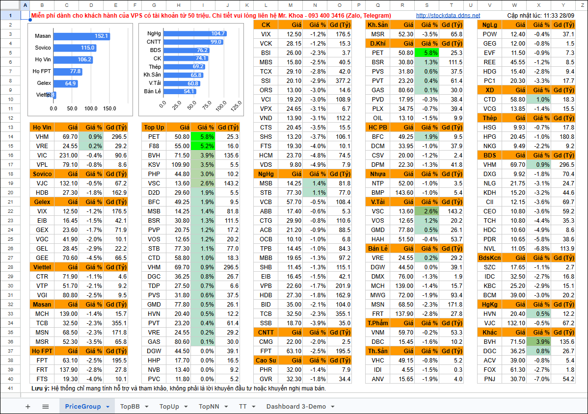Click the 'Lưu ý' disclaimer note text

click(x=179, y=388)
